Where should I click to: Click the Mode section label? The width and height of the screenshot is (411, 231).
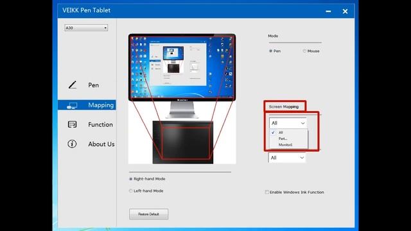pyautogui.click(x=273, y=36)
